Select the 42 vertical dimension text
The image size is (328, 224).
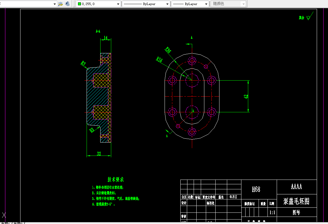[x=246, y=96]
